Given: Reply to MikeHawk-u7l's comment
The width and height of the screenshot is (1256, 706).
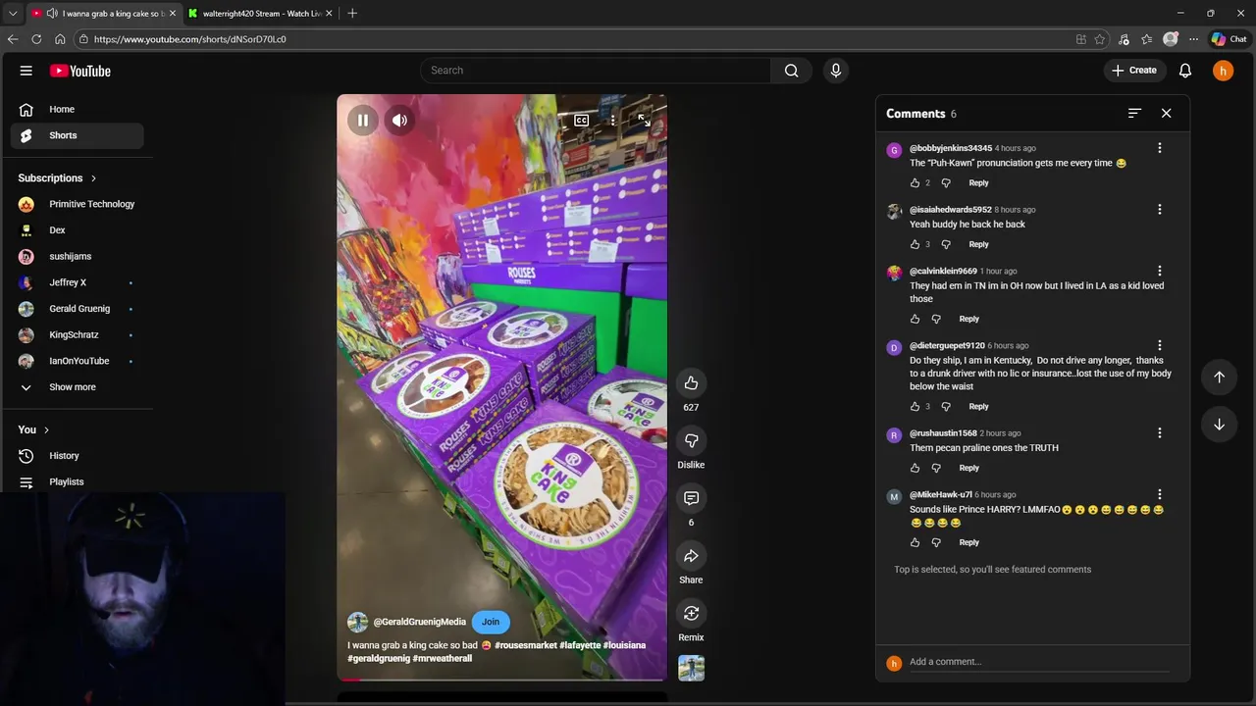Looking at the screenshot, I should tap(968, 542).
